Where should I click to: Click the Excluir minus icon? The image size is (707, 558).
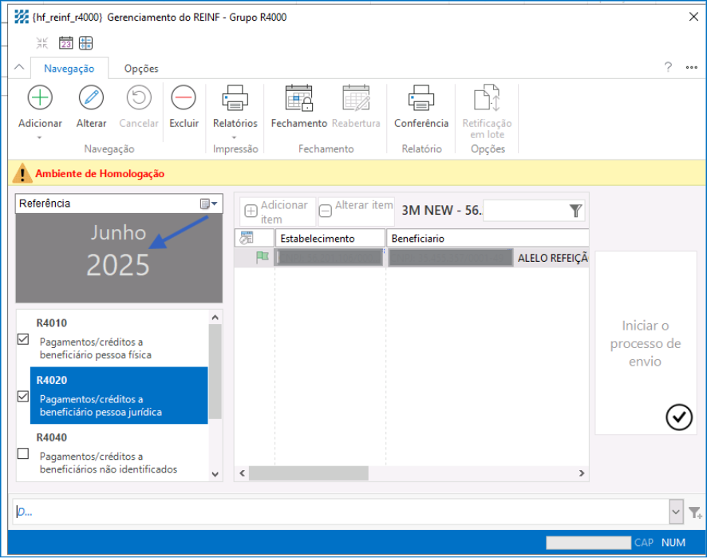coord(184,98)
